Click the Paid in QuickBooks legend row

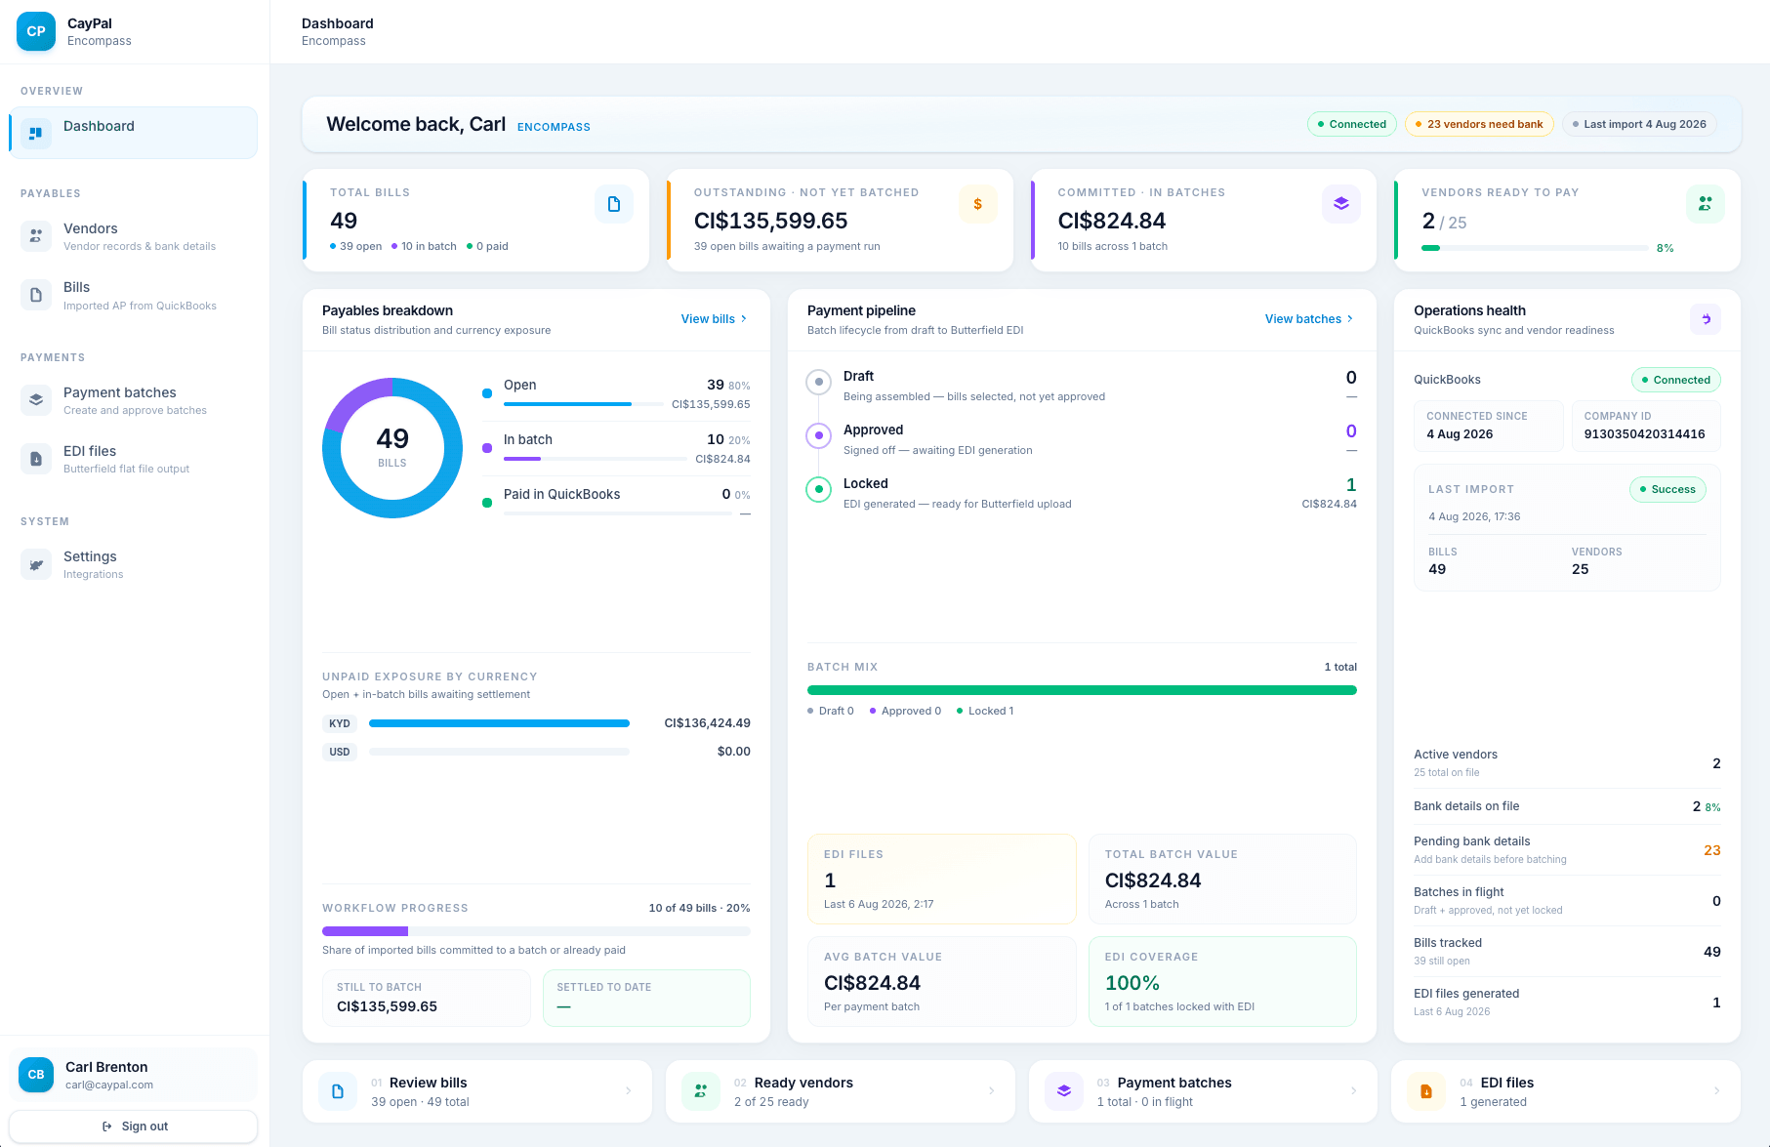616,502
